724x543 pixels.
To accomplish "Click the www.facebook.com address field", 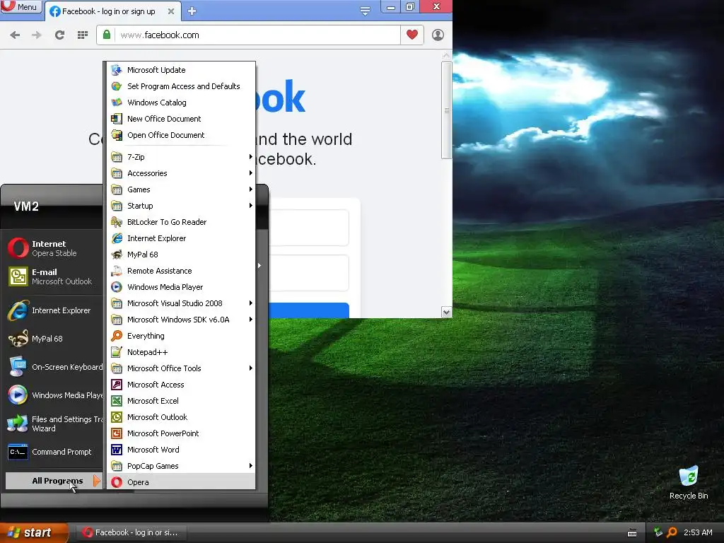I will (259, 35).
